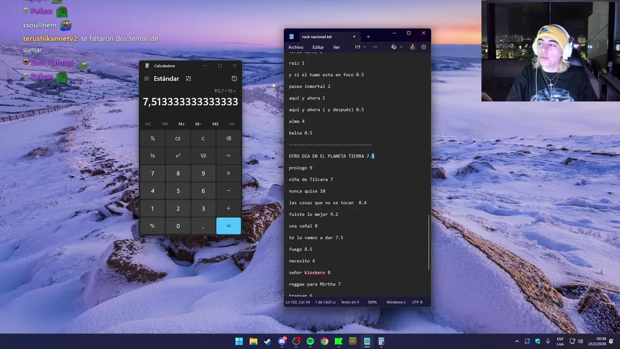The image size is (620, 349).
Task: Click the line 'nunca quise 10'
Action: [x=307, y=191]
